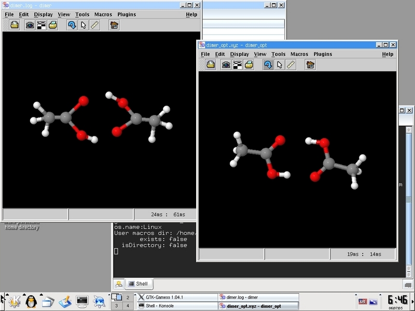Open the Help menu in dimer_opt.xyz window
Viewport: 415px width, 311px height.
pos(388,54)
